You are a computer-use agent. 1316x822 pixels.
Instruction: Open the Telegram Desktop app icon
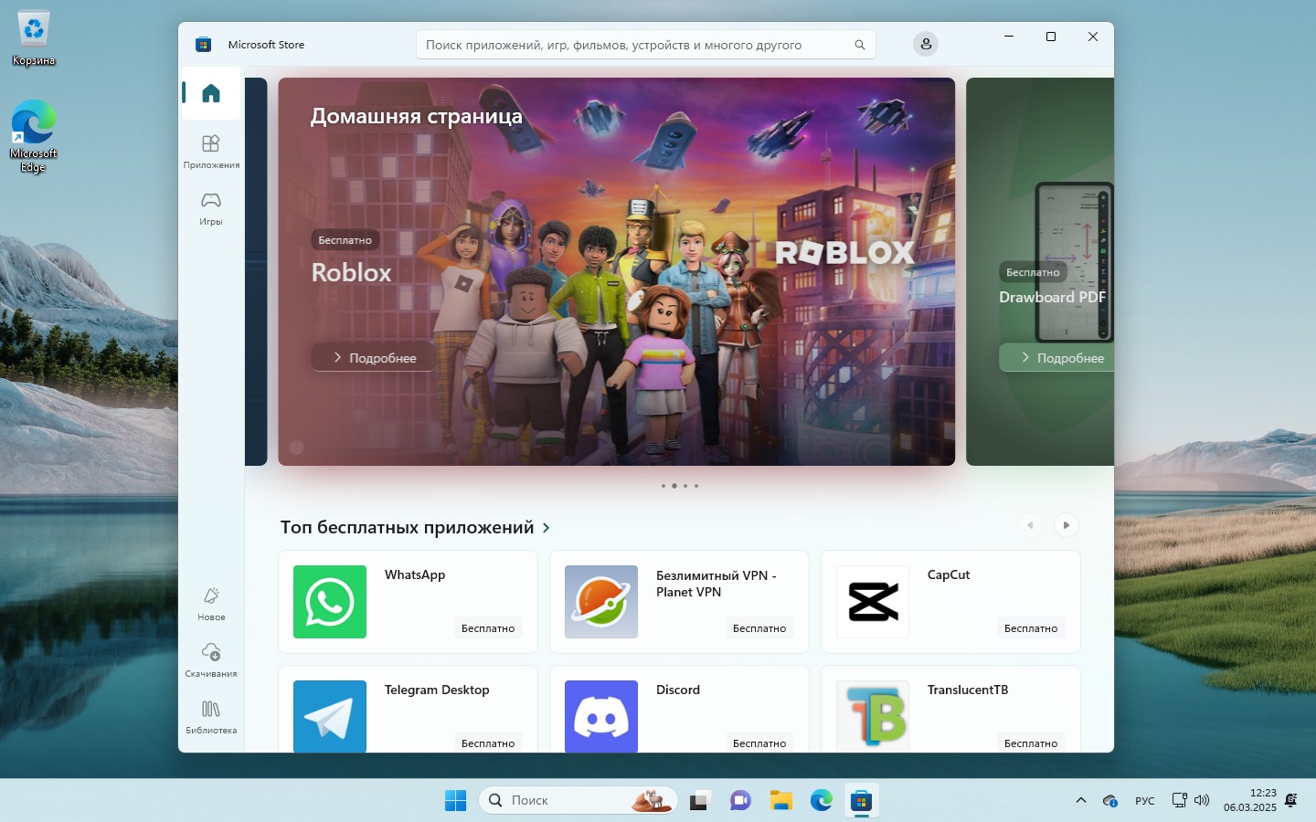[x=330, y=716]
